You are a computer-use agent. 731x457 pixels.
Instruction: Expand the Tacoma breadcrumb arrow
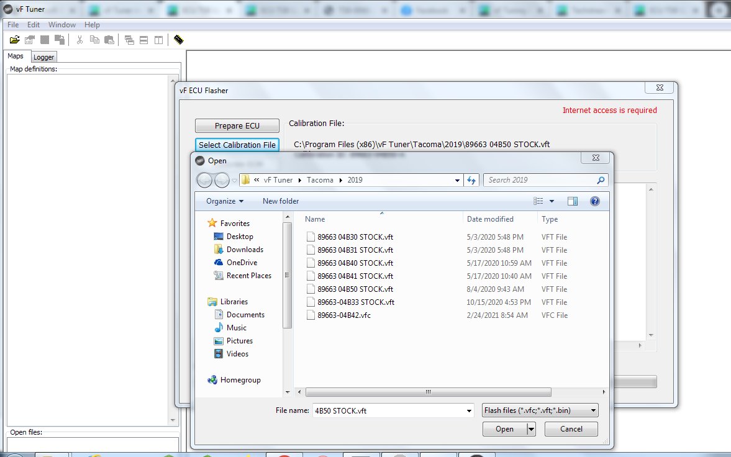click(x=341, y=180)
